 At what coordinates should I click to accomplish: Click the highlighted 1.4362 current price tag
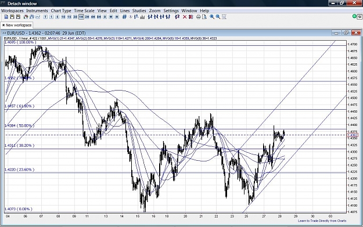(353, 135)
